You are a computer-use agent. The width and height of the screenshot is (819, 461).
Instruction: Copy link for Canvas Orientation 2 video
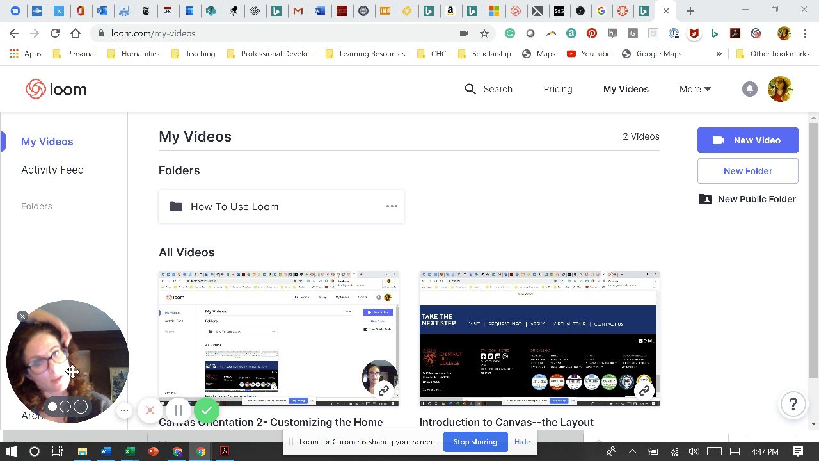tap(384, 391)
